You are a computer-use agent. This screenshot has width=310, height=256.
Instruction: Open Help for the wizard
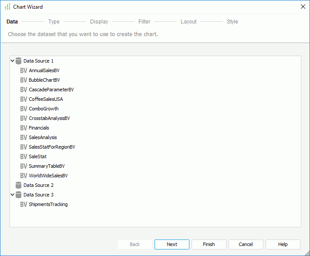(x=283, y=244)
